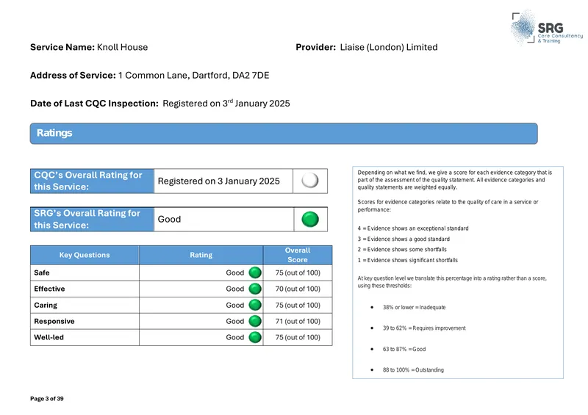Click '39 to 62% = Requires improvement' bullet
This screenshot has height=415, width=588.
coord(424,328)
